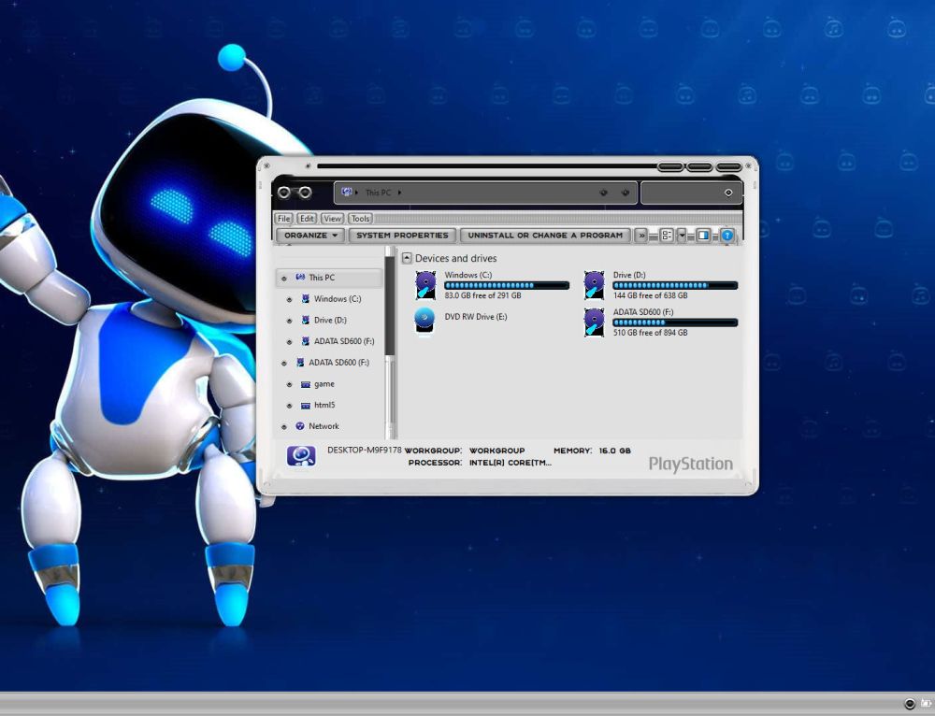Click the change-your-view toolbar icon
The height and width of the screenshot is (716, 935).
click(668, 235)
